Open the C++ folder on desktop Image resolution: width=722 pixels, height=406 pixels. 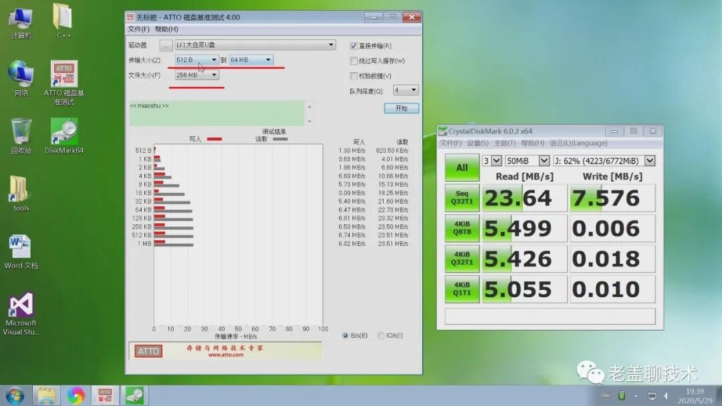pyautogui.click(x=64, y=21)
